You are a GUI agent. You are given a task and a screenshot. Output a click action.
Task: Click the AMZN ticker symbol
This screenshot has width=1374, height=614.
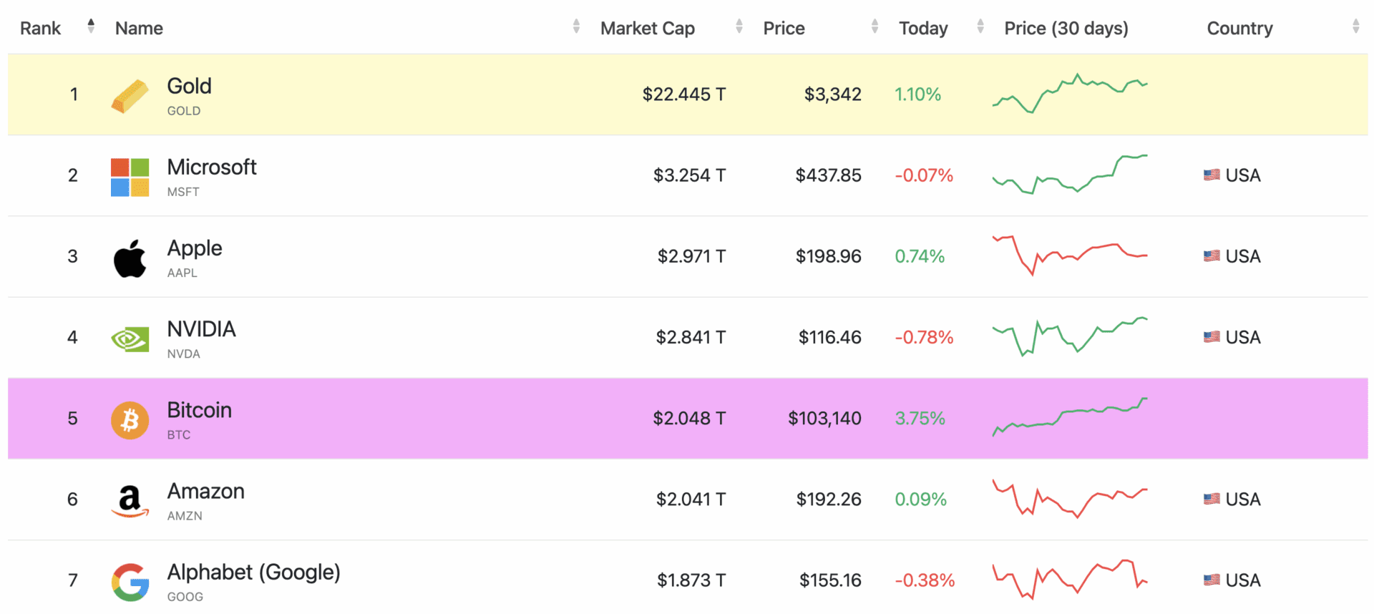(x=185, y=515)
